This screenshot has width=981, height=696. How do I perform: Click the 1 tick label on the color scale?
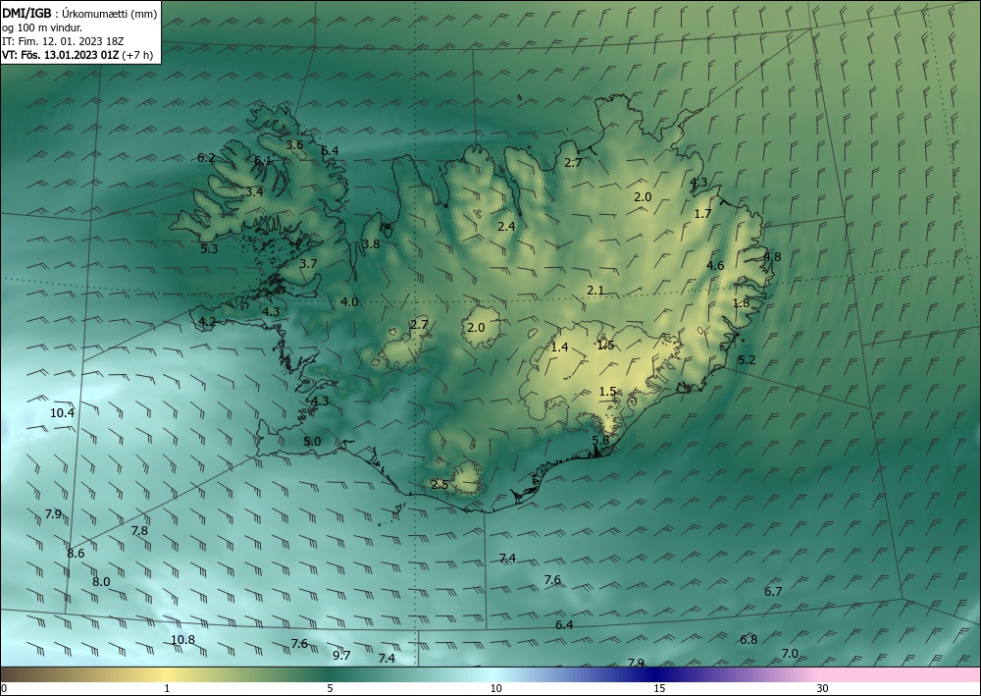[167, 688]
